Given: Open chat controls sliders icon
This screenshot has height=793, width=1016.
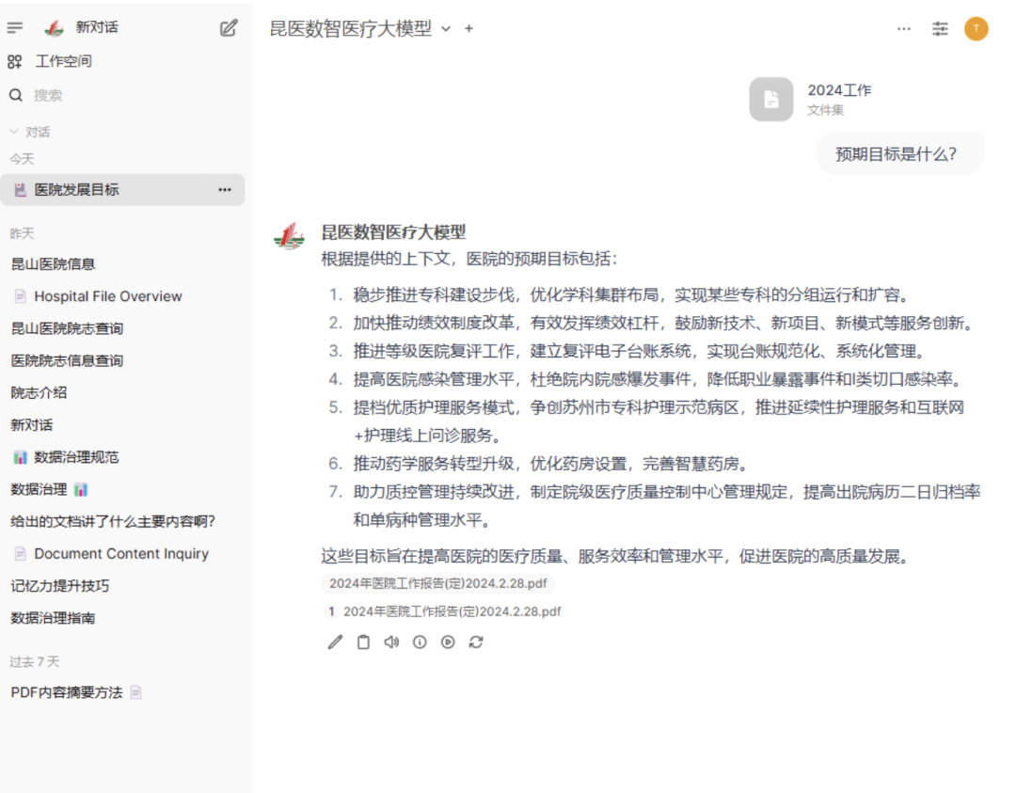Looking at the screenshot, I should tap(940, 28).
